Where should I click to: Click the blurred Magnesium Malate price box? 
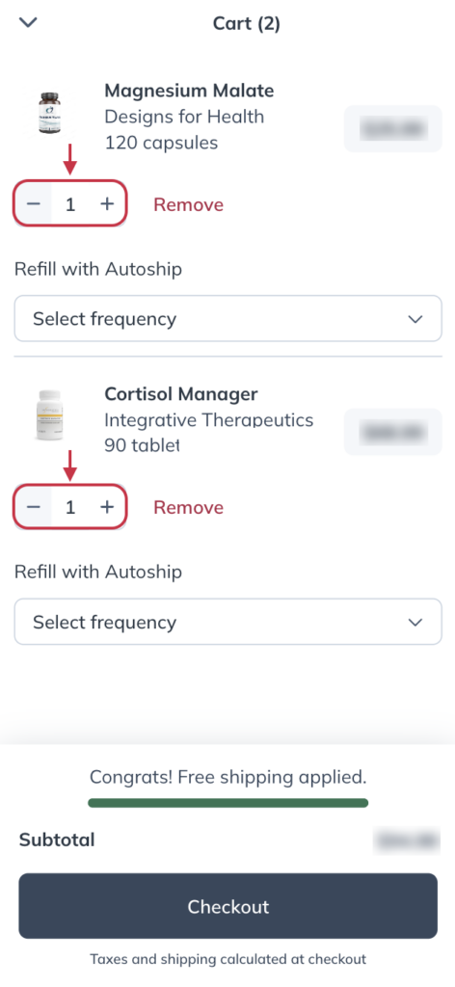(392, 128)
